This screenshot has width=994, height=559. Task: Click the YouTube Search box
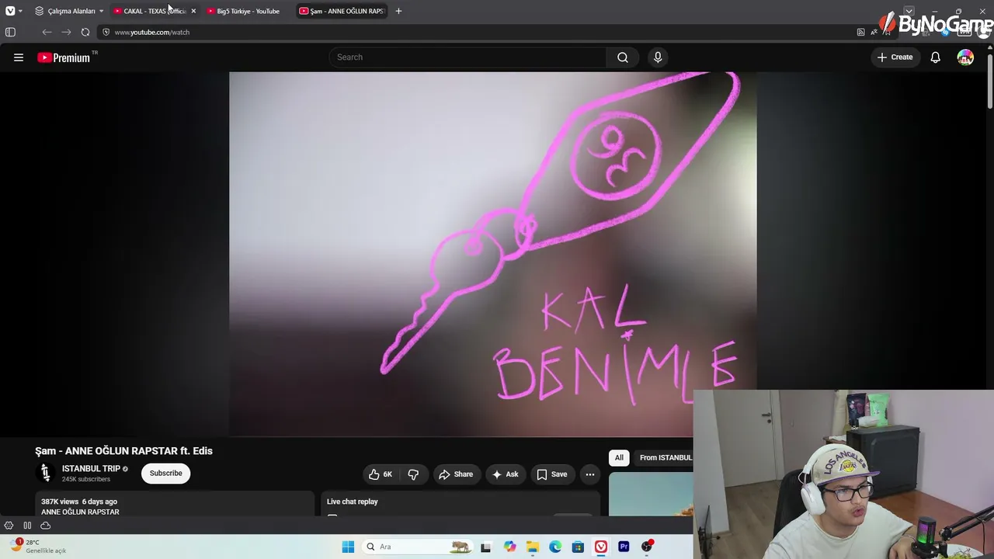click(x=468, y=57)
